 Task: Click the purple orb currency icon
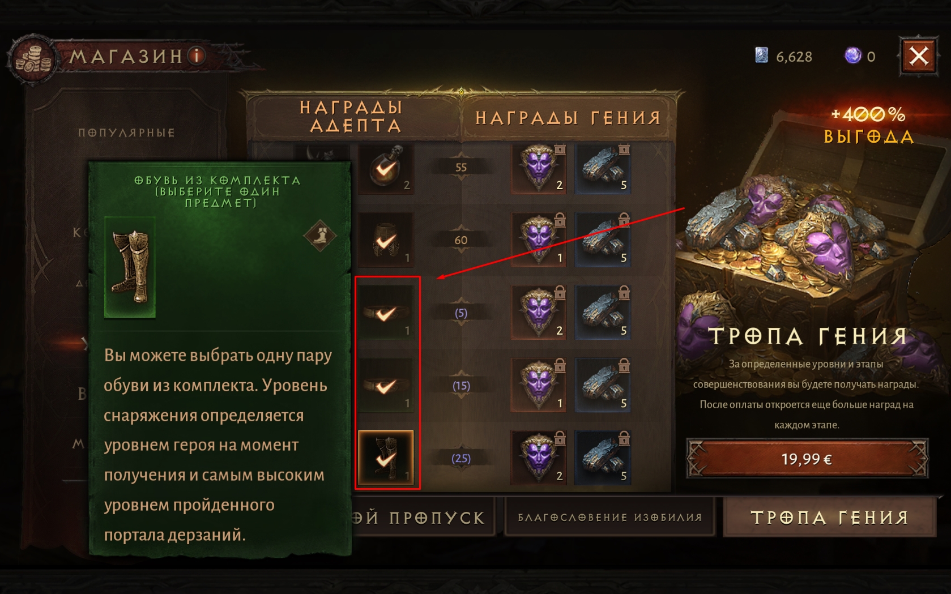852,55
